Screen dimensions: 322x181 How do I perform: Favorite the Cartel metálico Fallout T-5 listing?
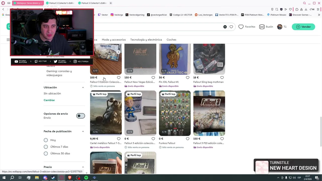(x=119, y=139)
